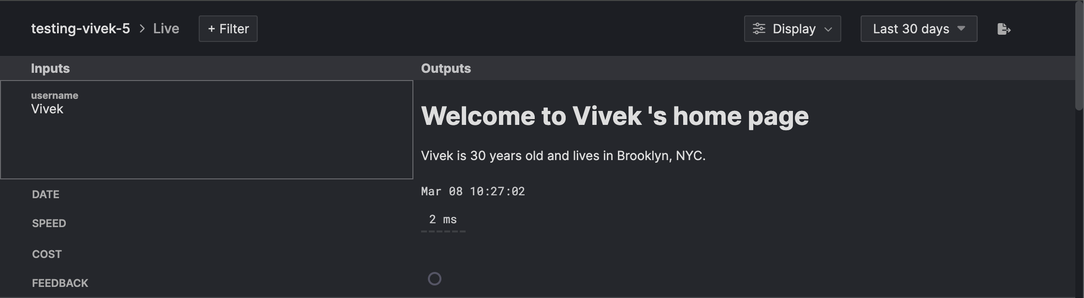Image resolution: width=1084 pixels, height=298 pixels.
Task: Click the breadcrumb chevron after testing-vivek-5
Action: [x=142, y=29]
